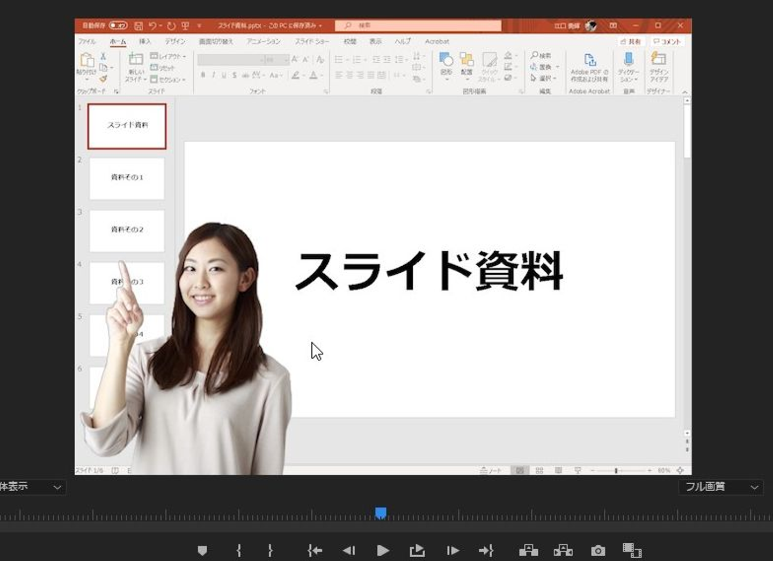
Task: Capture a frame with the camera icon
Action: pyautogui.click(x=598, y=550)
